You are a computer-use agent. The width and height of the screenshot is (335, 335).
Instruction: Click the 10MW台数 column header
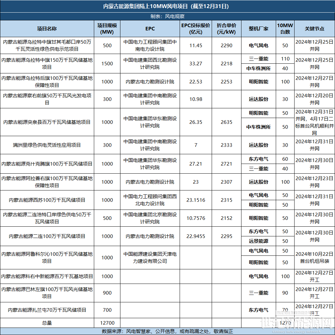coord(285,29)
